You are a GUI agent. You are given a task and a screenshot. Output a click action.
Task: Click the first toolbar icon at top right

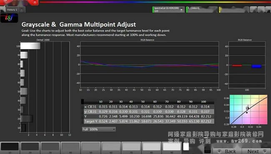tap(253, 10)
